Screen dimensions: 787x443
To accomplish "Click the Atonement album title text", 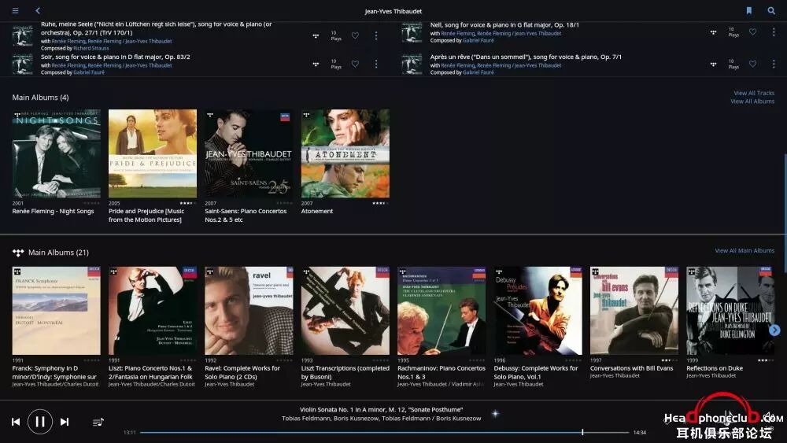I will point(316,211).
